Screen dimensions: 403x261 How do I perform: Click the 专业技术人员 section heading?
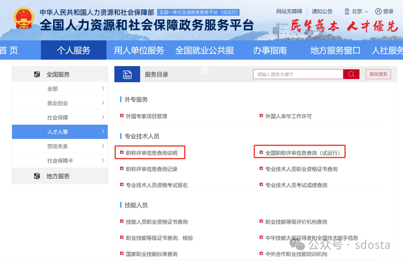[142, 136]
